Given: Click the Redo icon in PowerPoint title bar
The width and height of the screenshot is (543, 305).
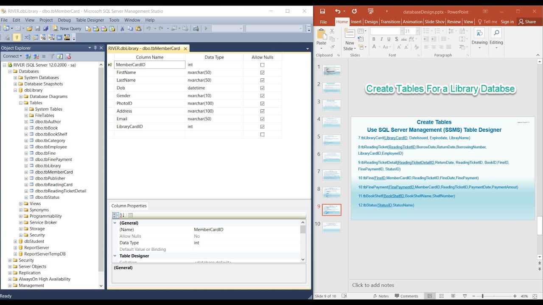Looking at the screenshot, I should pos(354,11).
